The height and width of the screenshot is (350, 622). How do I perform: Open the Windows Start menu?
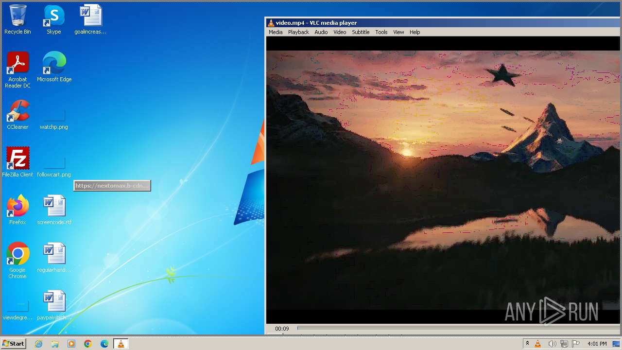point(14,344)
